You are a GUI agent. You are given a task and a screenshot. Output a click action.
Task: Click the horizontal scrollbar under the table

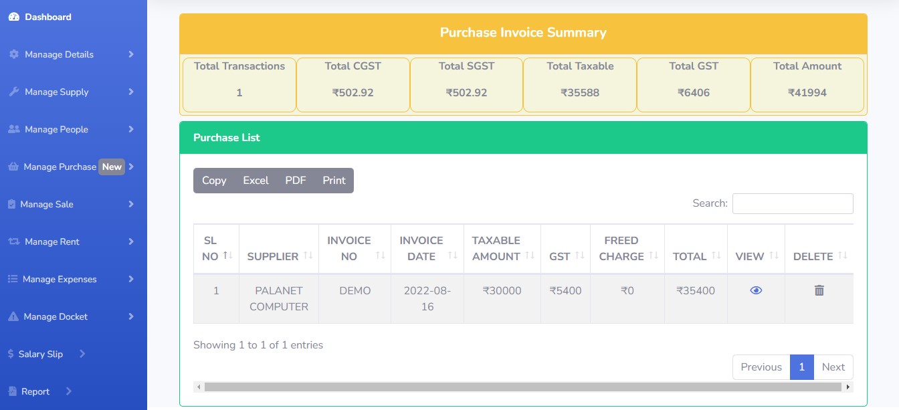pos(522,387)
